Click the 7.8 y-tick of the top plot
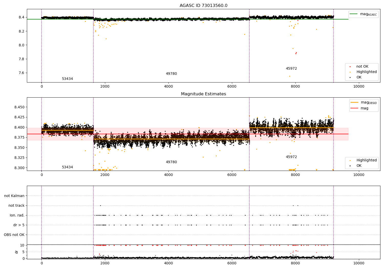This screenshot has height=269, width=384. tap(21, 59)
